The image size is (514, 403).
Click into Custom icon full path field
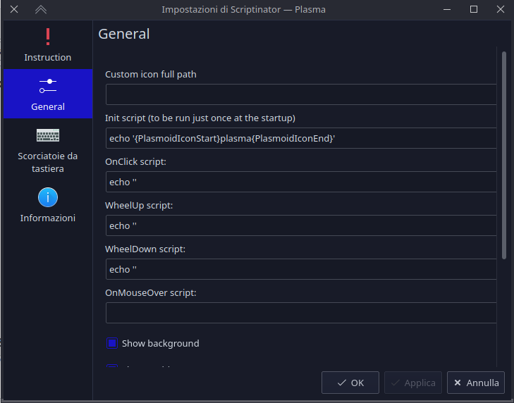301,94
